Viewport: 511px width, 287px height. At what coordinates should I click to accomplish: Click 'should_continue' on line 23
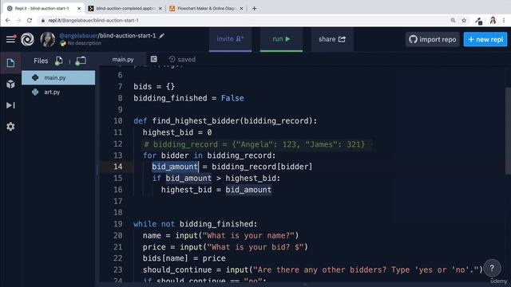tap(177, 270)
